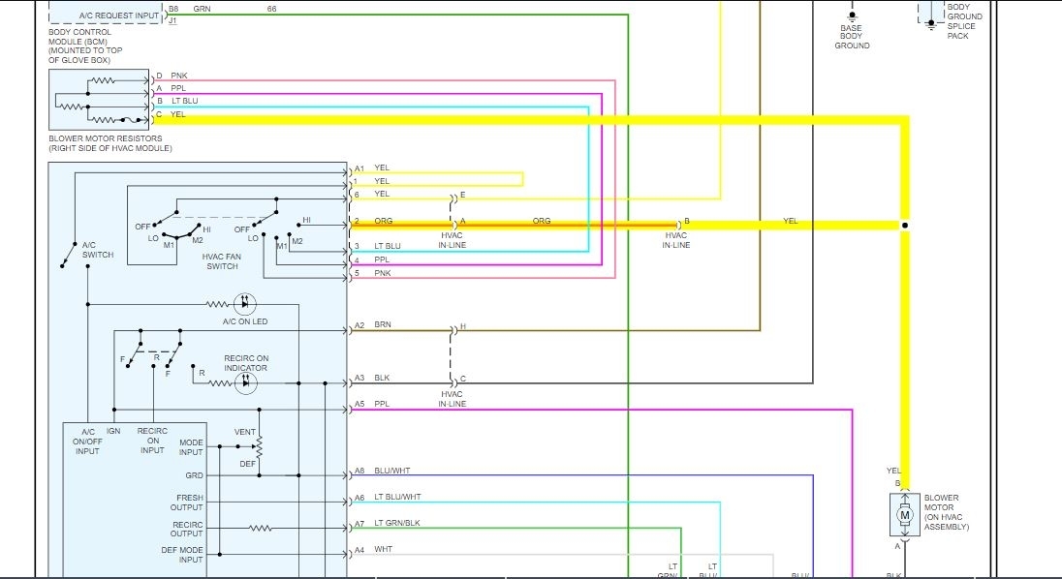Select the A/C ON LED diode symbol
Viewport: 1062px width, 579px height.
click(244, 304)
